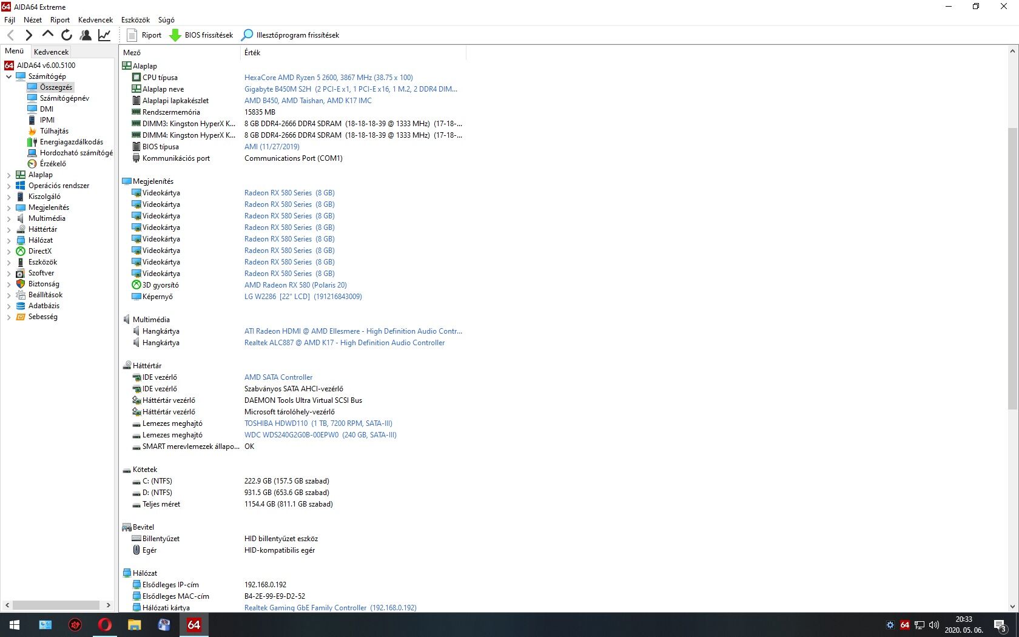
Task: Open the Fájl menu
Action: tap(10, 20)
